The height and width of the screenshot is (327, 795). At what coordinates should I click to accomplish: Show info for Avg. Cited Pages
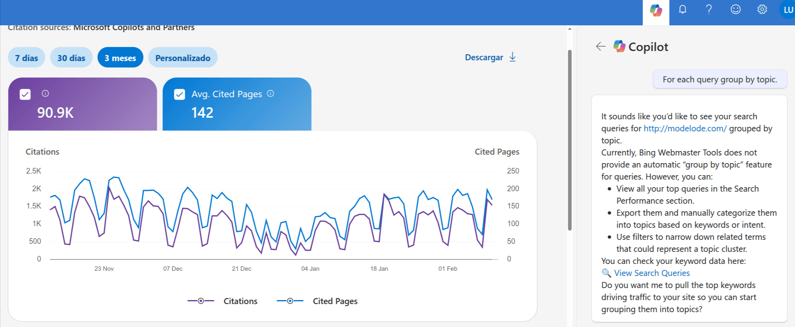click(x=271, y=94)
